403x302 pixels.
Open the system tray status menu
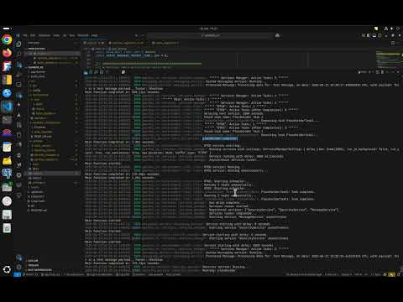tap(392, 29)
